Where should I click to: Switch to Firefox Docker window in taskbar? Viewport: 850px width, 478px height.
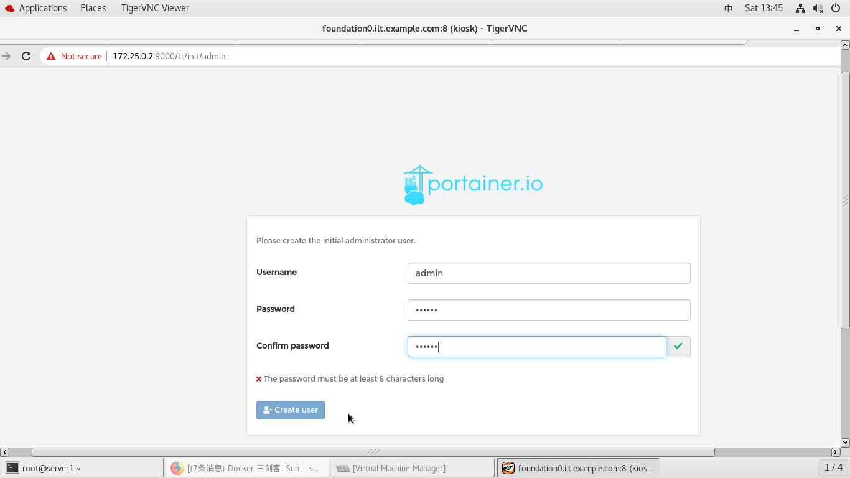tap(248, 468)
